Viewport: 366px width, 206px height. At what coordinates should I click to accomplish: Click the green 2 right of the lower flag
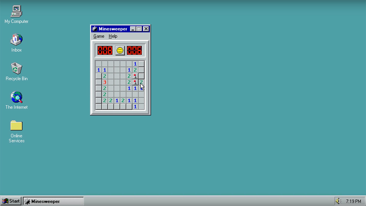pyautogui.click(x=141, y=82)
